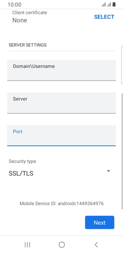This screenshot has height=253, width=123.
Task: Focus the Port input field
Action: (61, 135)
